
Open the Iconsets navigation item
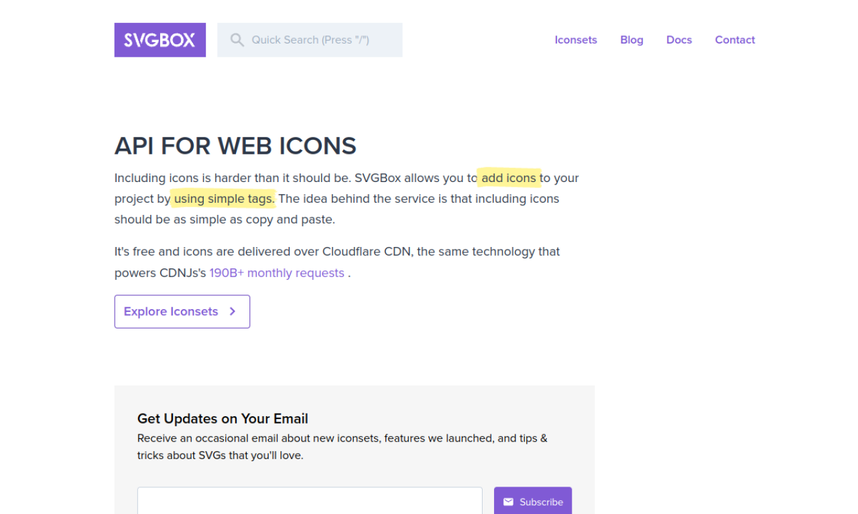click(575, 39)
